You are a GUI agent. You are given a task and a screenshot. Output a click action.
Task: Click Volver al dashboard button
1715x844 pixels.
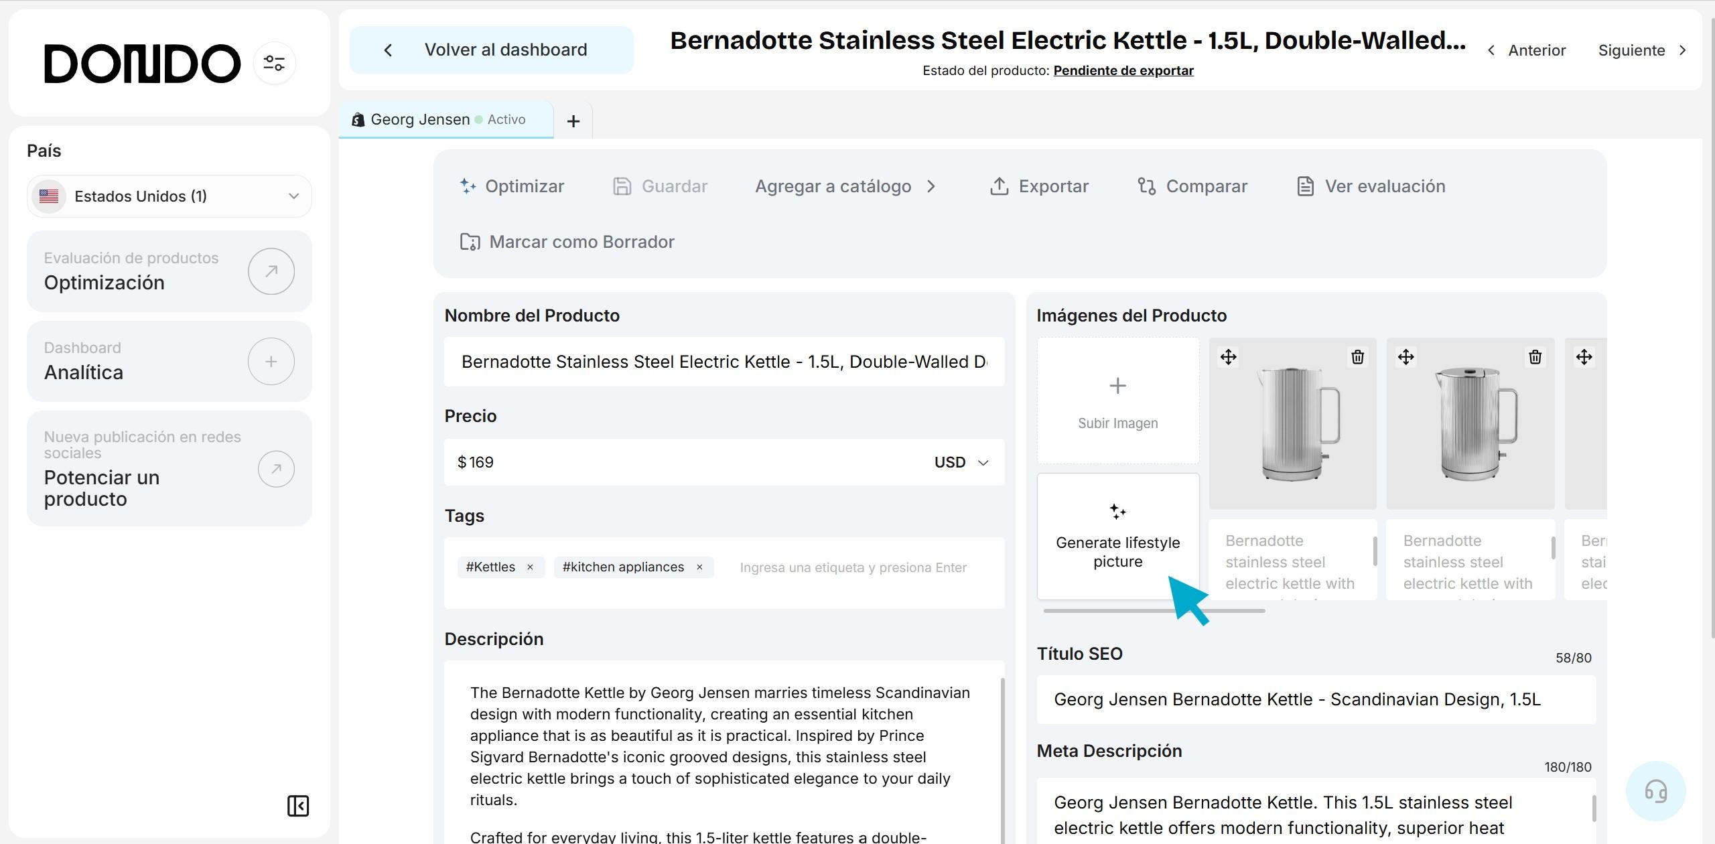coord(491,50)
